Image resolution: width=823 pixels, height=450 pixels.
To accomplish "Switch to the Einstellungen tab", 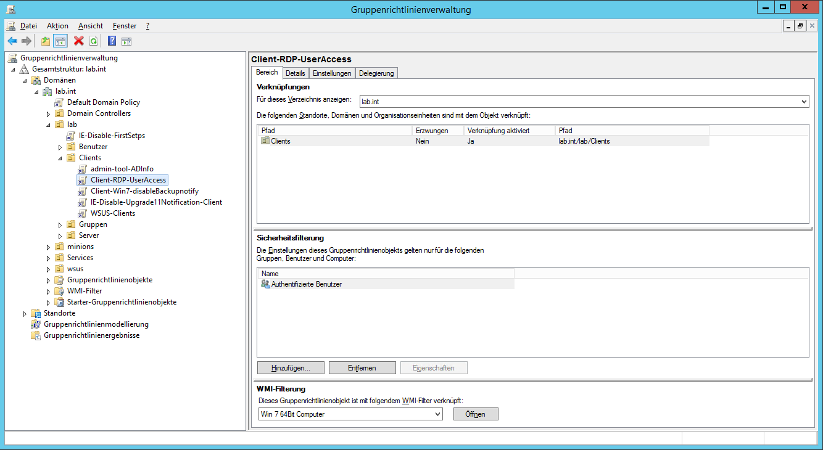I will coord(332,73).
